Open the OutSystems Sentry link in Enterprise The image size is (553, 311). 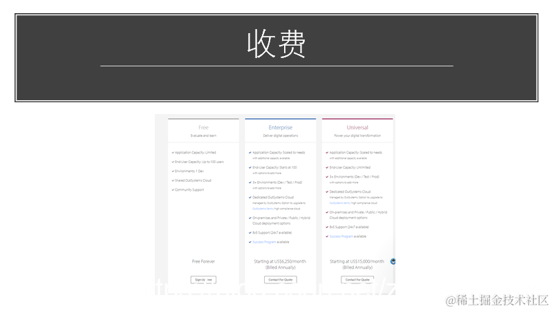[263, 209]
